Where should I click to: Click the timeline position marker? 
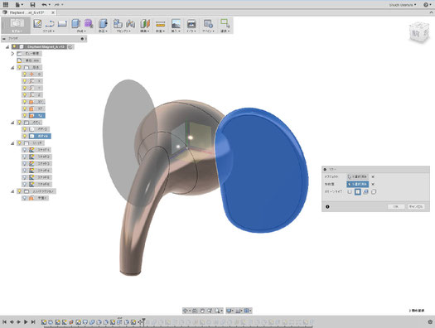pyautogui.click(x=143, y=321)
